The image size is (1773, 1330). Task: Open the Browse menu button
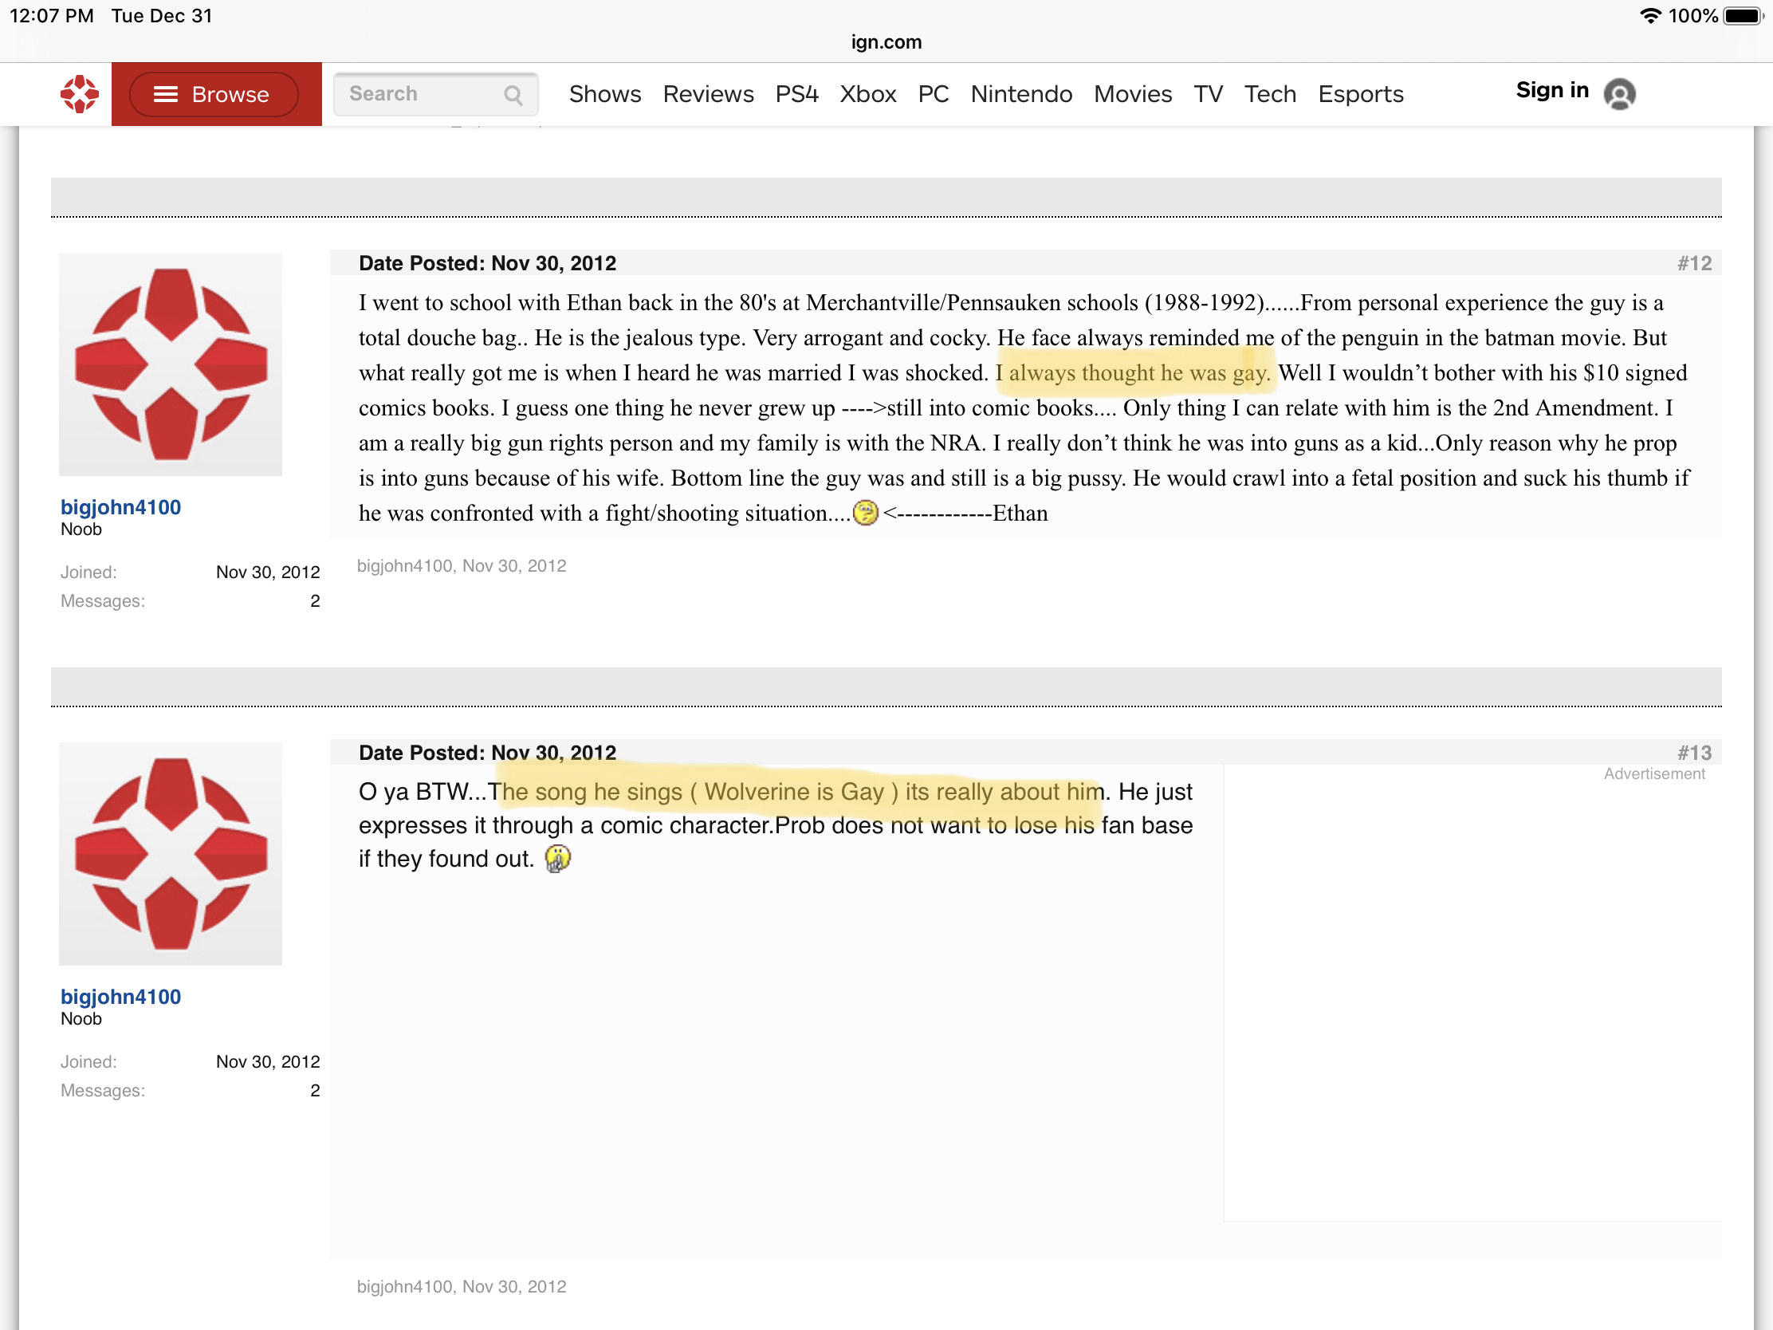click(x=214, y=95)
